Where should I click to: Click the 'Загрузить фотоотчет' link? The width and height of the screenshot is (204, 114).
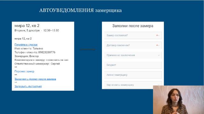click(x=28, y=86)
